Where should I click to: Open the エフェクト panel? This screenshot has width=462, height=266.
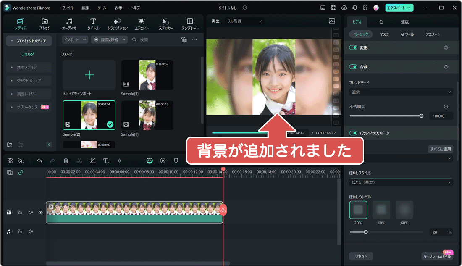(x=142, y=24)
